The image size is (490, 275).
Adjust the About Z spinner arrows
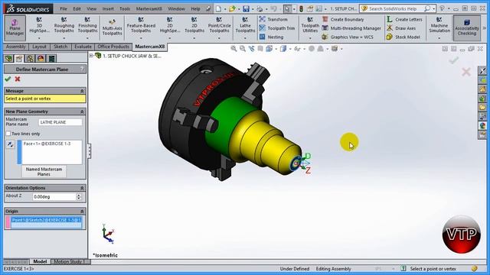(x=79, y=197)
